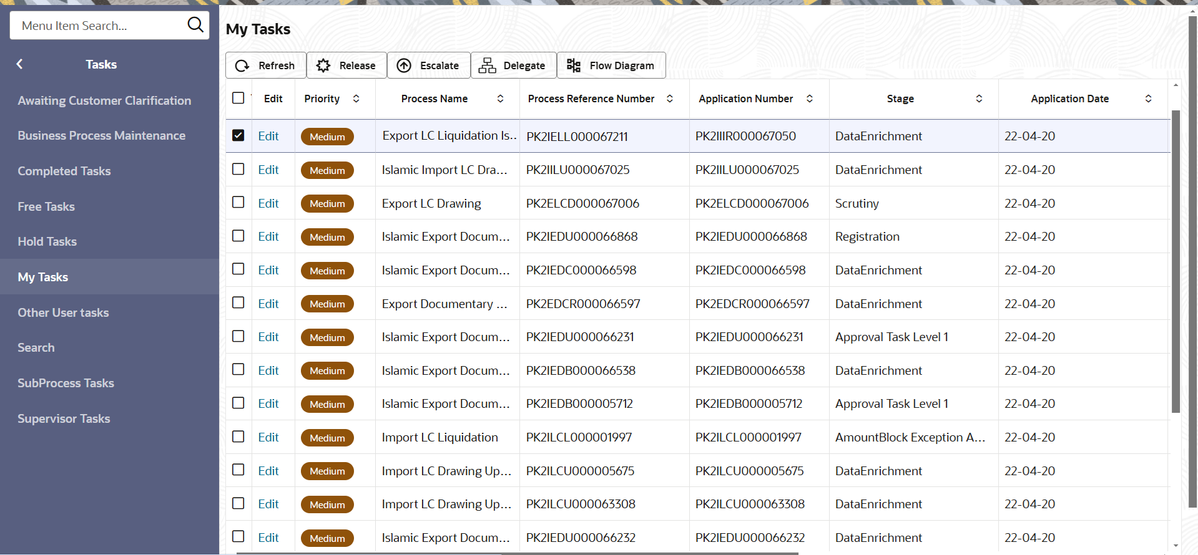The height and width of the screenshot is (555, 1198).
Task: Toggle the select-all header checkbox
Action: pyautogui.click(x=238, y=98)
